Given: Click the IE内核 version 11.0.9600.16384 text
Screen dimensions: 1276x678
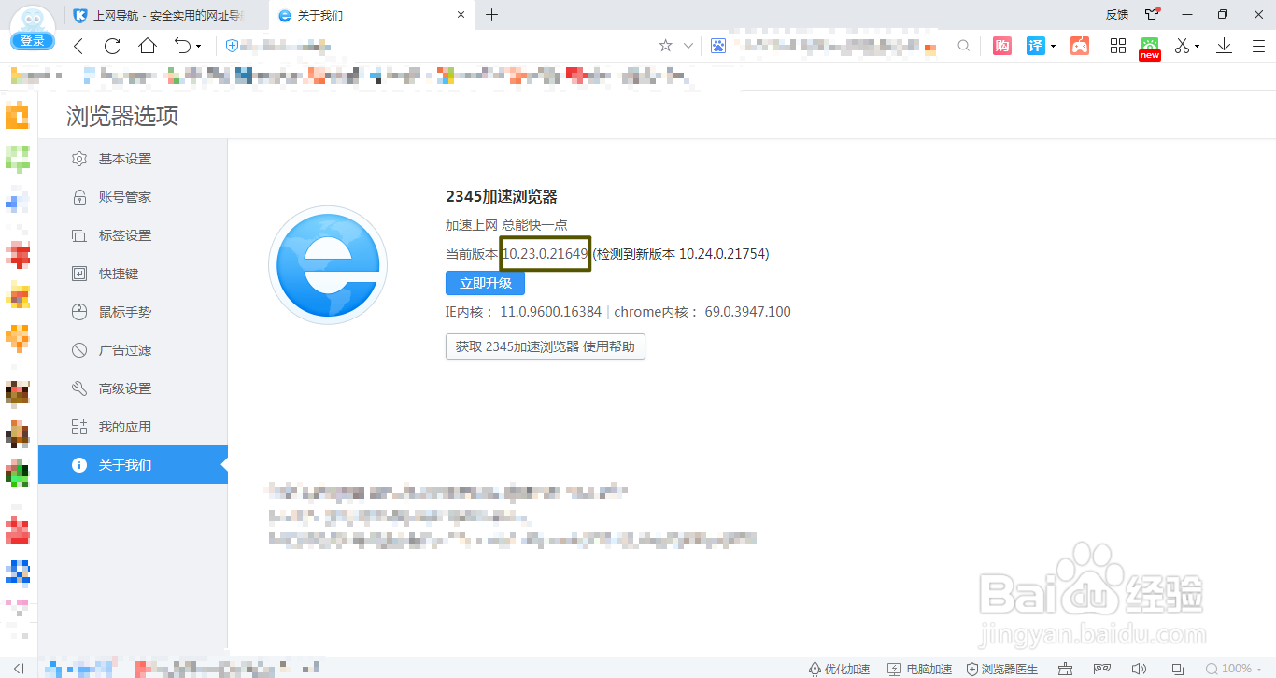Looking at the screenshot, I should click(523, 312).
